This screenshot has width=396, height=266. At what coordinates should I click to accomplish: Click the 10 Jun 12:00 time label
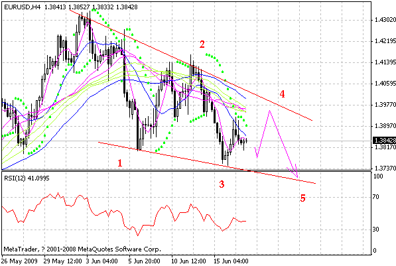click(188, 261)
